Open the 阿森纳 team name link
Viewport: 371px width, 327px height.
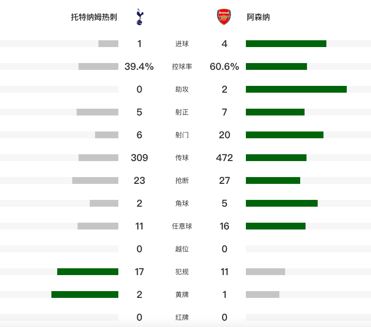coord(258,17)
